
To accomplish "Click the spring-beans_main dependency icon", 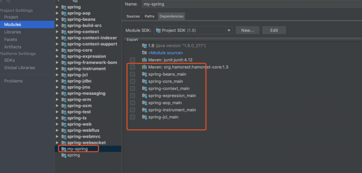I will [144, 74].
